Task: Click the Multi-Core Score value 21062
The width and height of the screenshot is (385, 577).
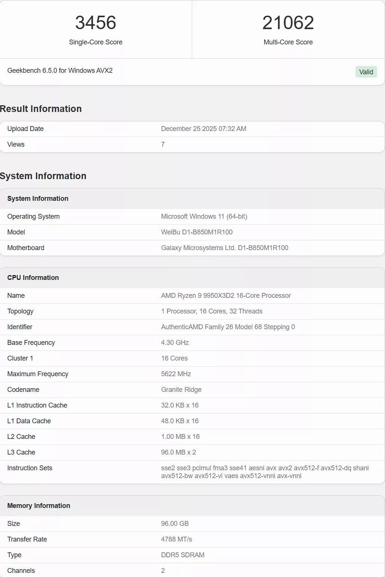Action: [x=288, y=23]
